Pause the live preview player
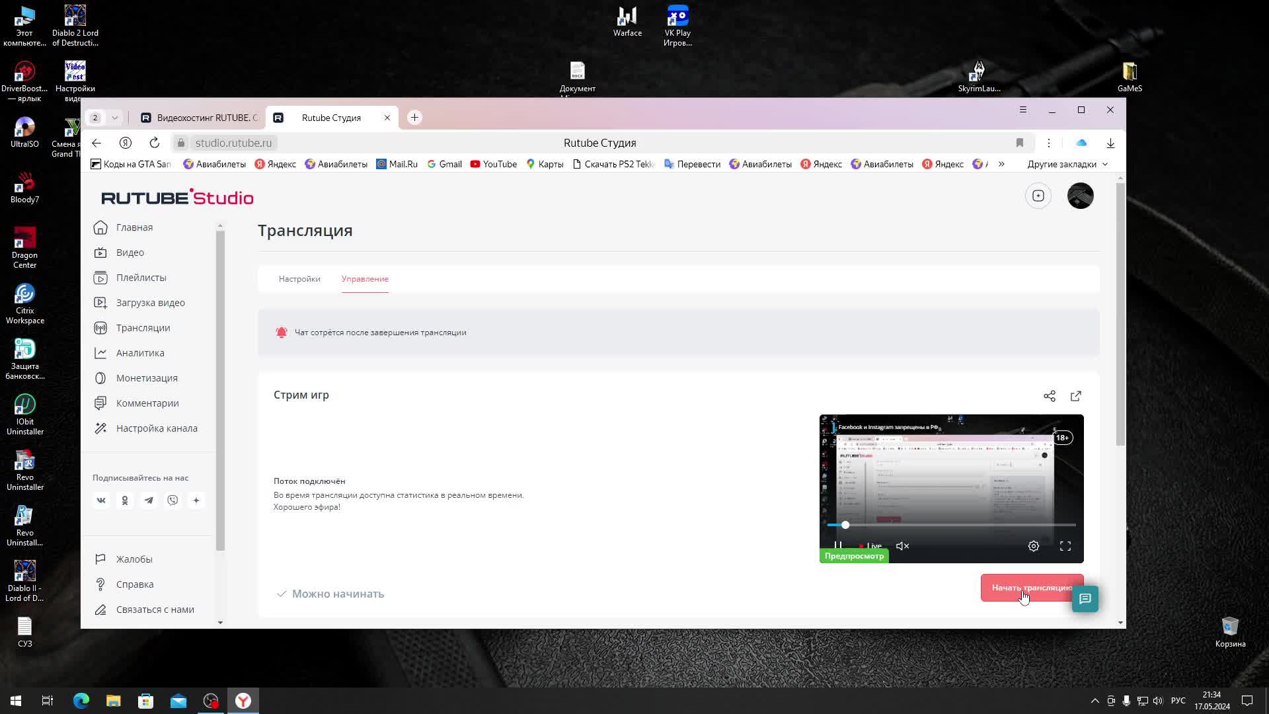Image resolution: width=1269 pixels, height=714 pixels. [837, 546]
